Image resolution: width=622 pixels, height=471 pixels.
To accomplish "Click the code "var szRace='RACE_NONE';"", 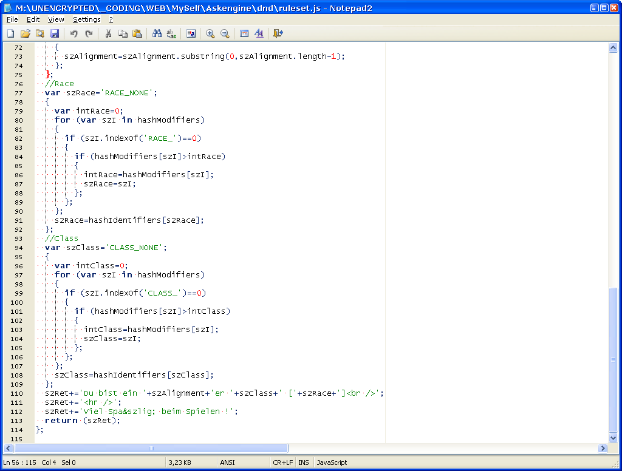I will [x=101, y=93].
